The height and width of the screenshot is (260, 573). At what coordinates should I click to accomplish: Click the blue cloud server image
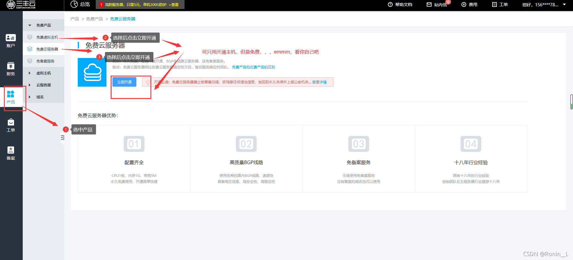[92, 72]
